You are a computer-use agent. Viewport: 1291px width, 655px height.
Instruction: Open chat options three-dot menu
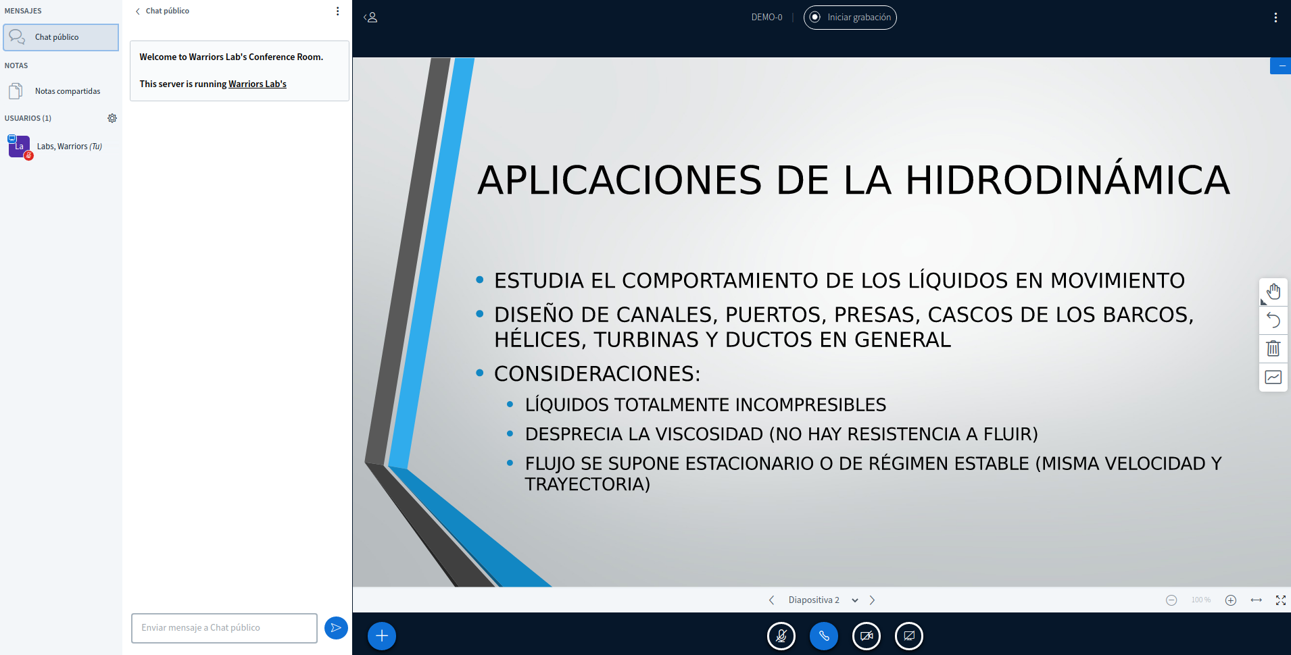(x=338, y=11)
